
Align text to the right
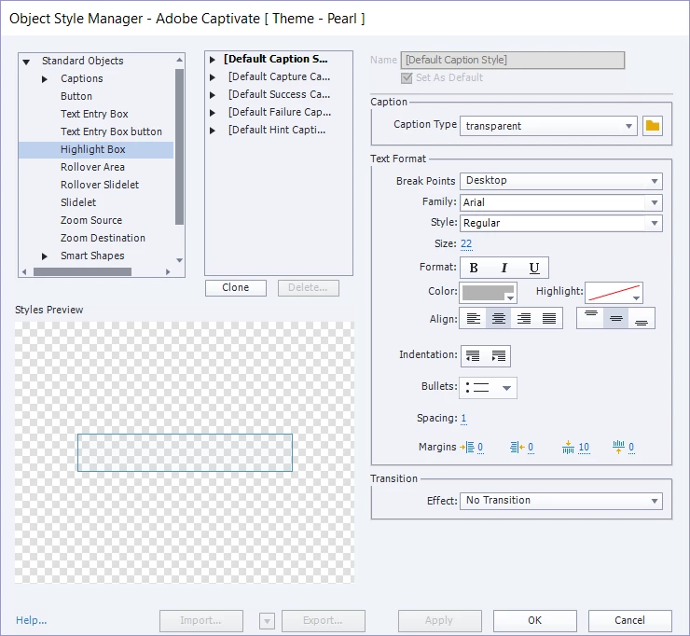click(x=524, y=318)
